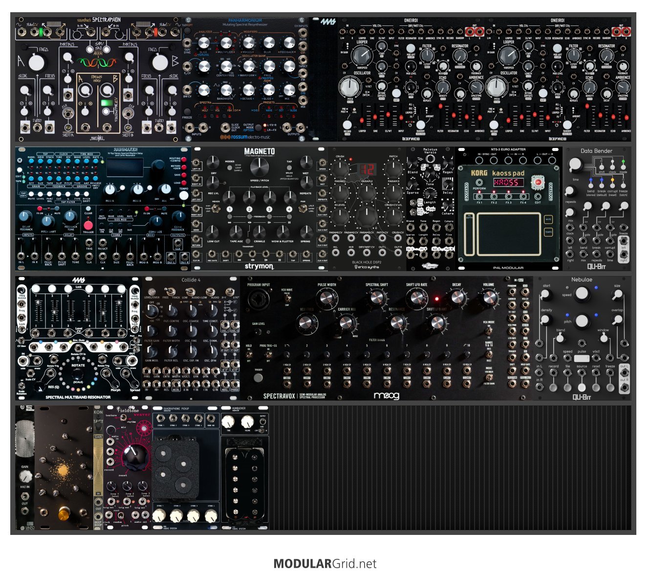651x574 pixels.
Task: Click the red 12 display on Black Hole DSP2
Action: coord(367,170)
